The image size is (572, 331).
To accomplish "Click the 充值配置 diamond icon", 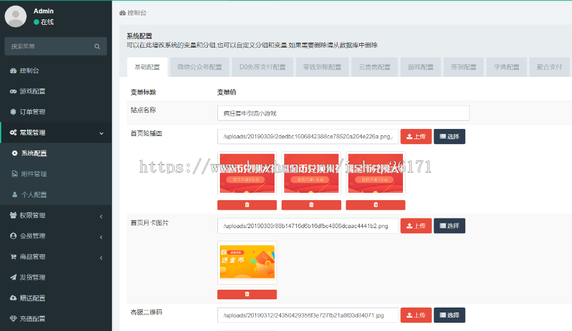I will (13, 318).
